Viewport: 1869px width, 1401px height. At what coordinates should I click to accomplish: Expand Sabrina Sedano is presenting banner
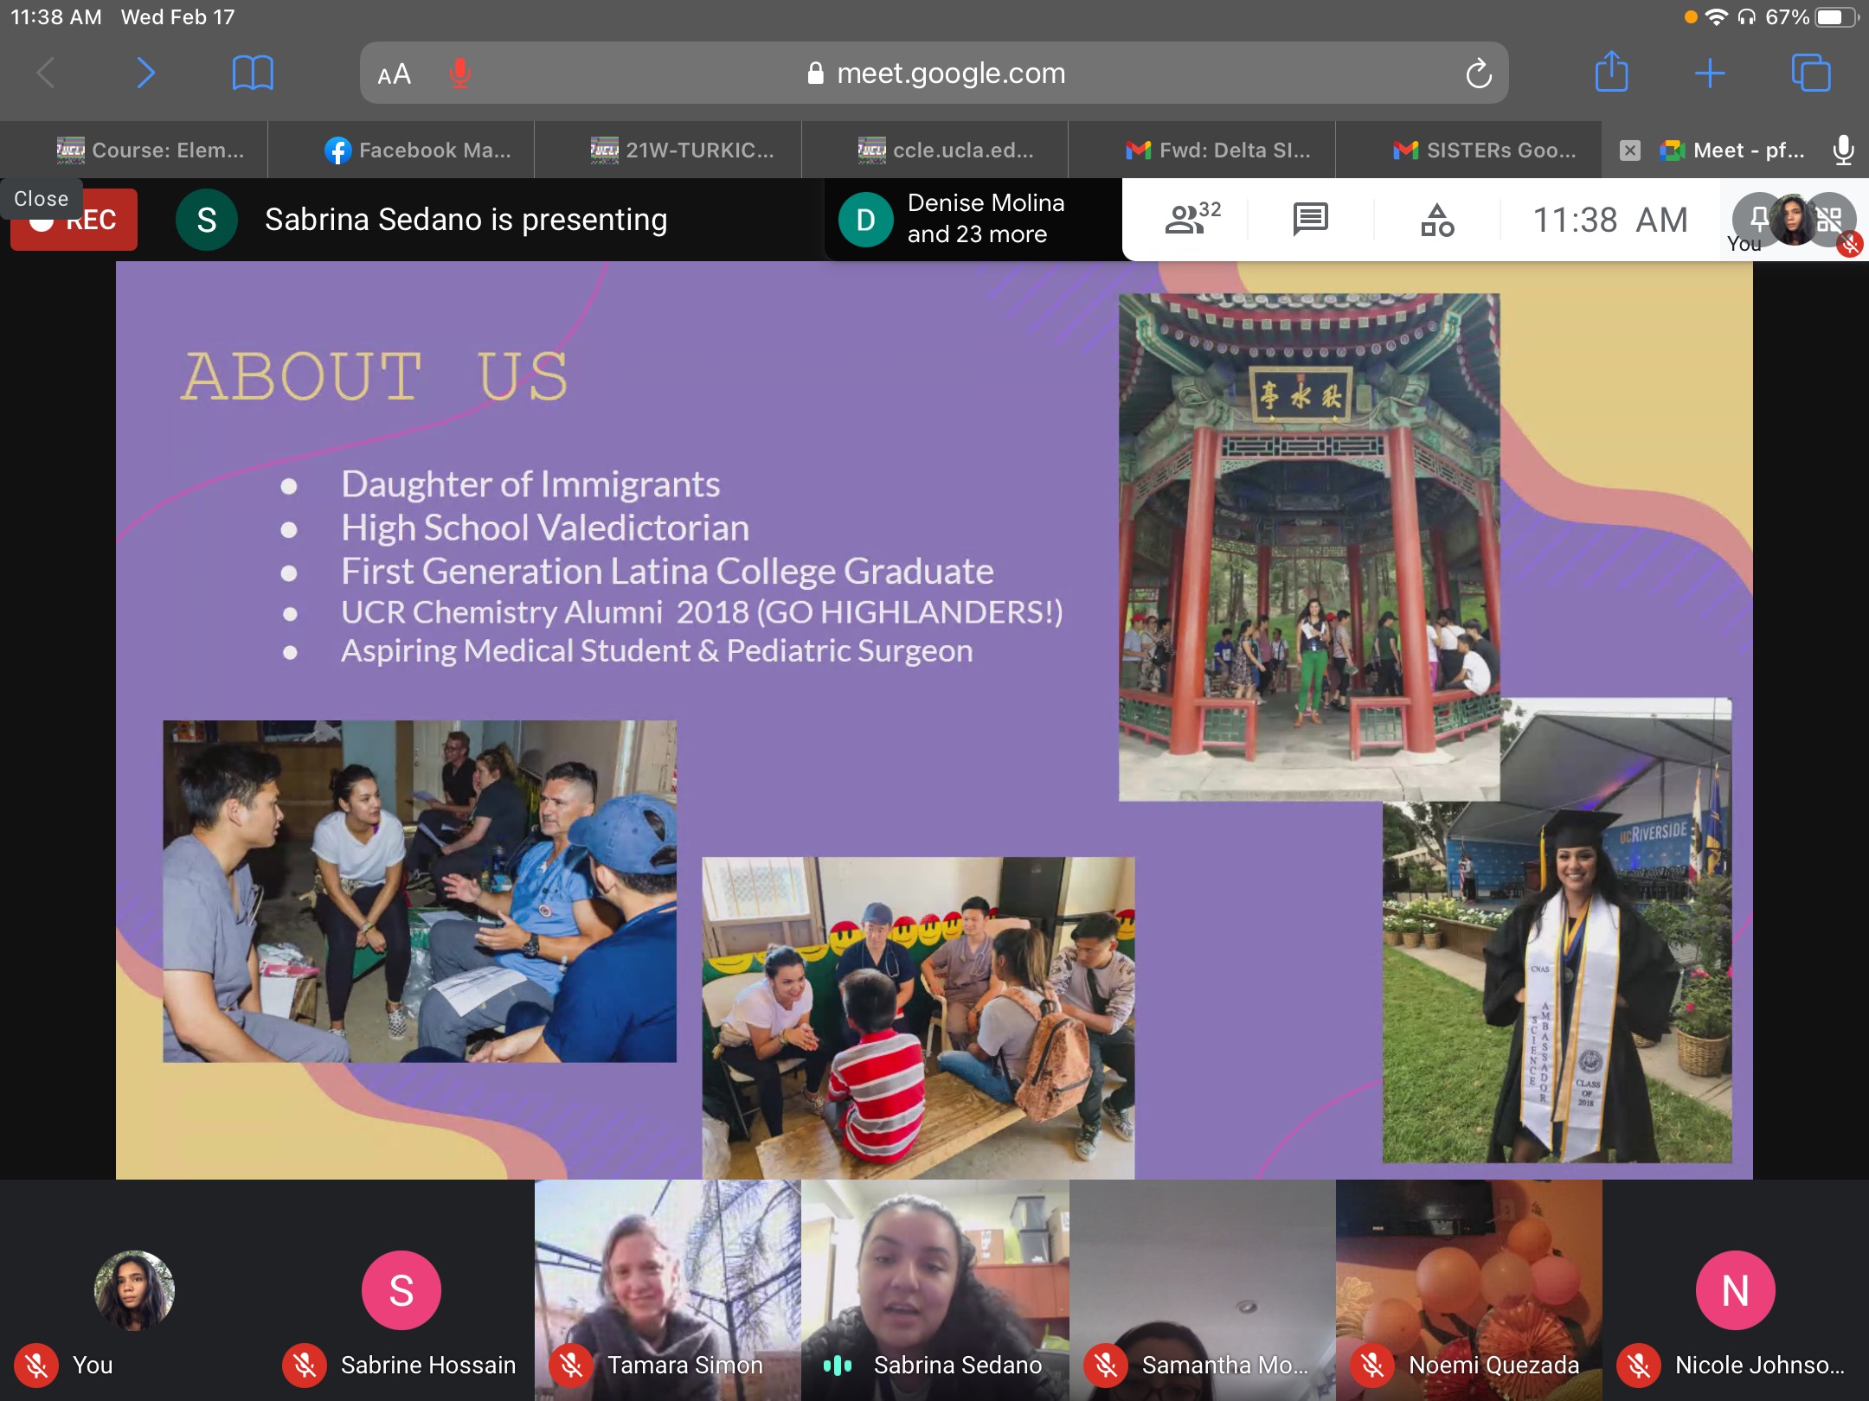point(466,220)
